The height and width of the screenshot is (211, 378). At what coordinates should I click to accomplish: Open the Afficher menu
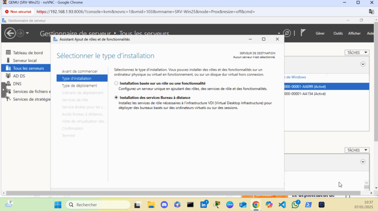[354, 34]
